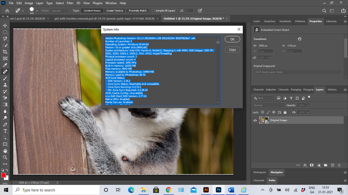Activate the Type tool
This screenshot has width=348, height=195.
tap(5, 131)
